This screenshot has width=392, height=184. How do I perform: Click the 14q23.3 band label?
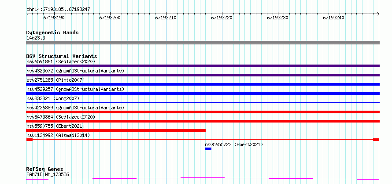(x=36, y=38)
